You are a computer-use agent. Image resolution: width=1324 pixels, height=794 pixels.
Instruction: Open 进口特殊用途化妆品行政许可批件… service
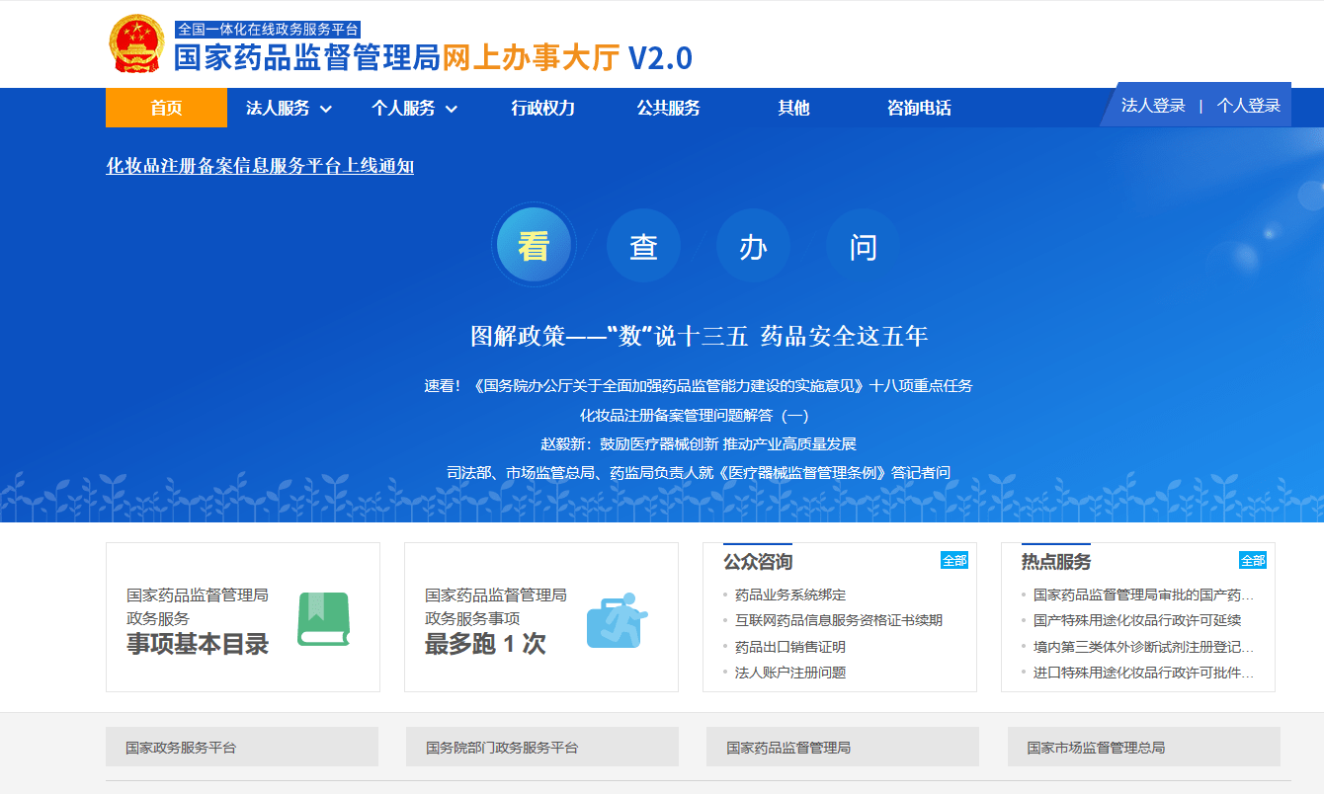point(1143,674)
